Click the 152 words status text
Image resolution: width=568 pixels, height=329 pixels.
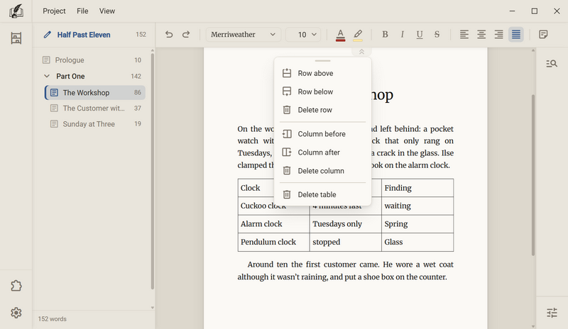point(52,319)
